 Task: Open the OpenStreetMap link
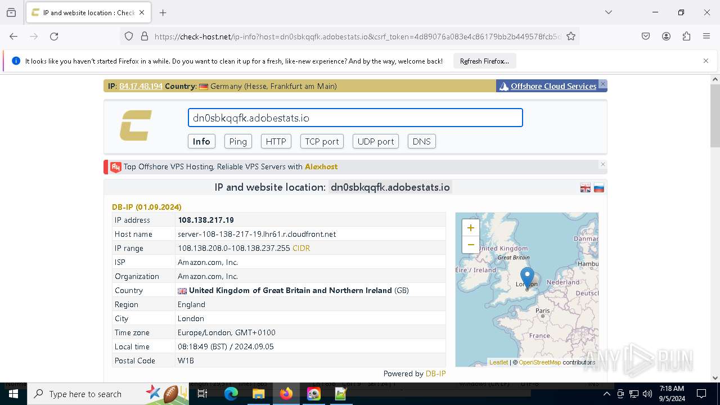point(539,362)
